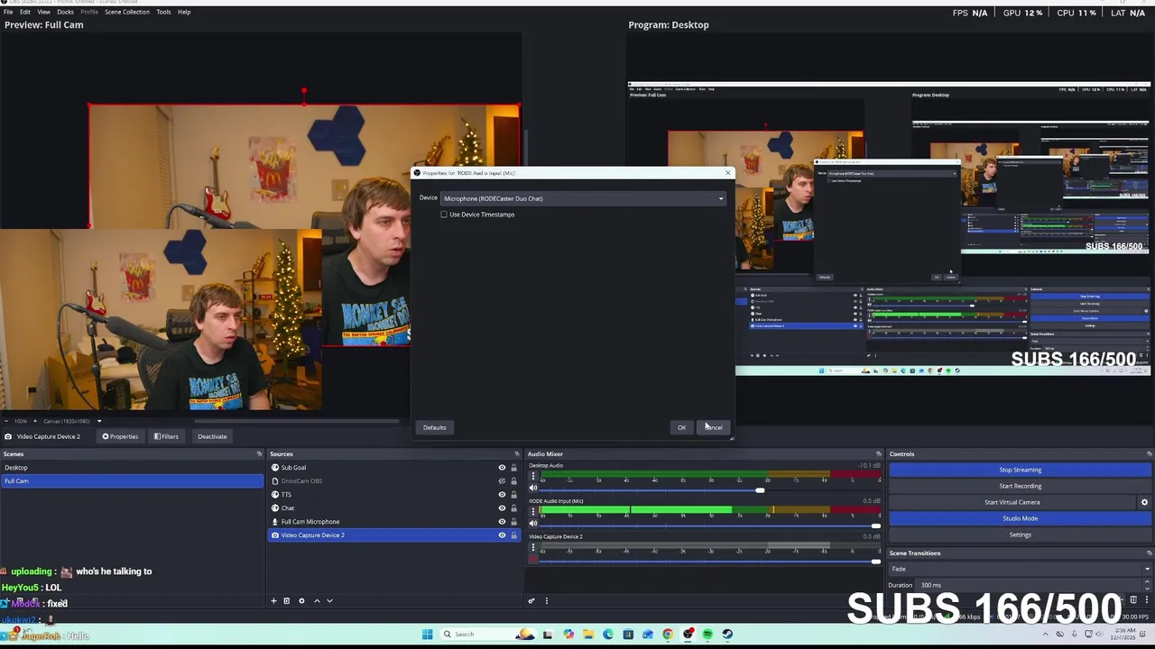This screenshot has width=1155, height=649.
Task: Open Filters for the selected source
Action: (166, 436)
